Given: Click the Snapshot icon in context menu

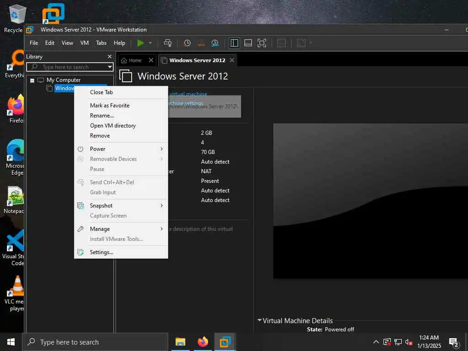Looking at the screenshot, I should [x=80, y=206].
